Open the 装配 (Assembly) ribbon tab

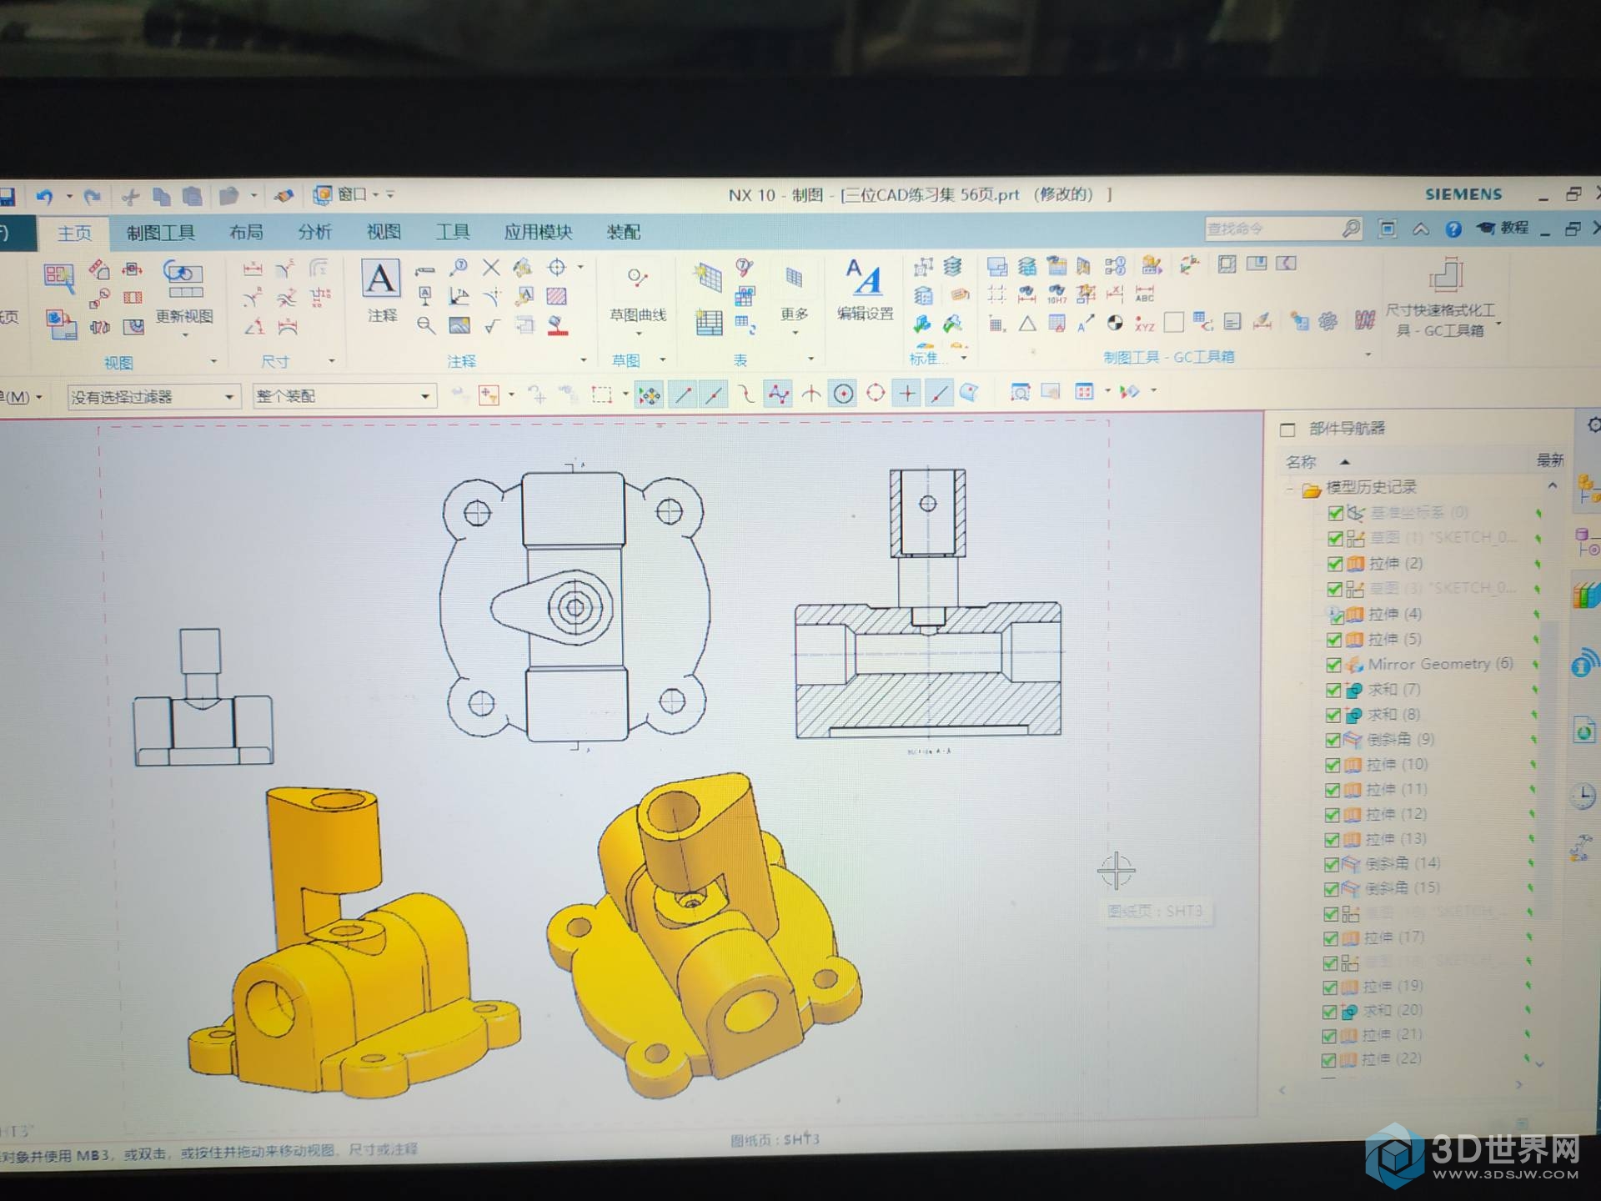click(x=623, y=232)
